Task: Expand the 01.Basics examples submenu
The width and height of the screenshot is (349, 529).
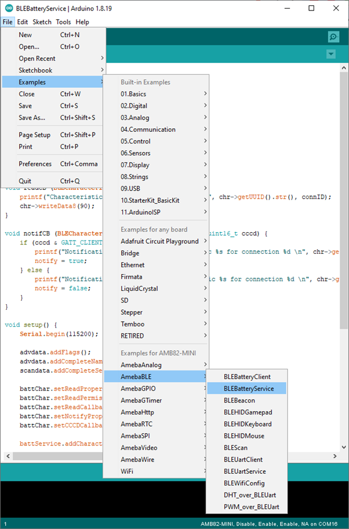Action: 133,93
